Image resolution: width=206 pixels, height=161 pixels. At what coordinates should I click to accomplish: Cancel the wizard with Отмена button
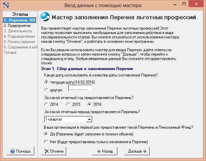pyautogui.click(x=54, y=151)
